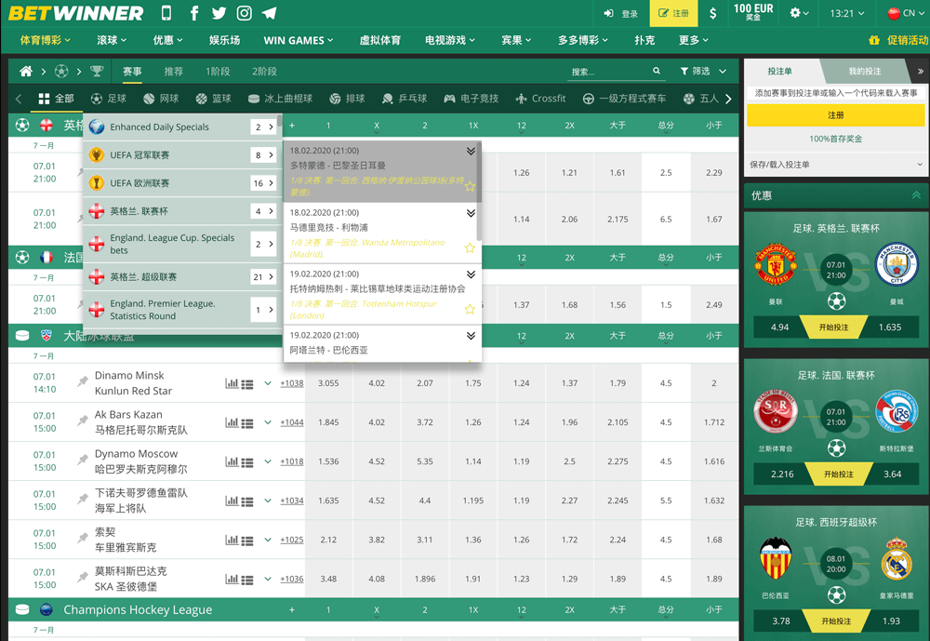Open the CN language selector

tap(905, 12)
